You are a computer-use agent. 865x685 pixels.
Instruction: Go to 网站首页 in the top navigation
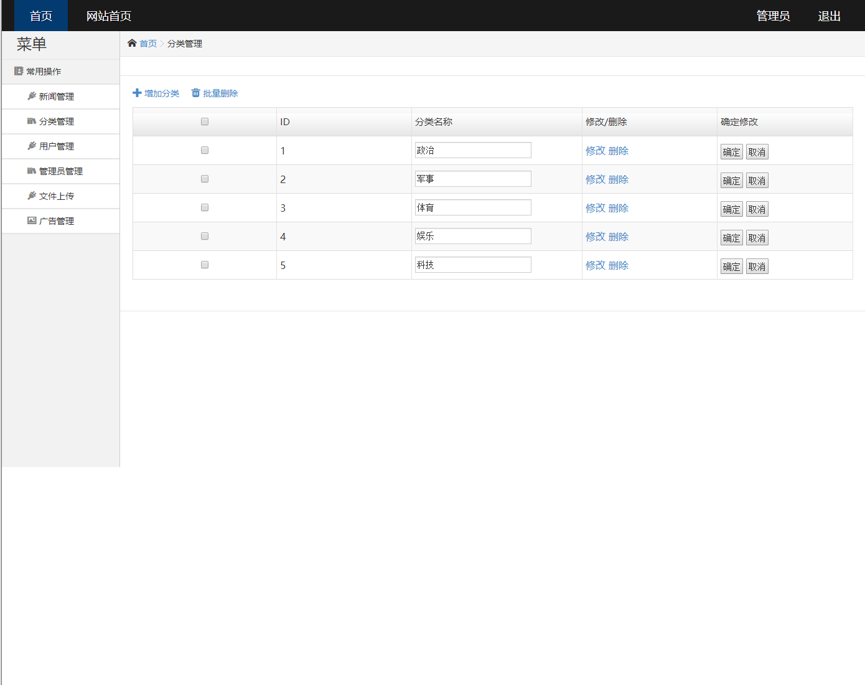(108, 16)
